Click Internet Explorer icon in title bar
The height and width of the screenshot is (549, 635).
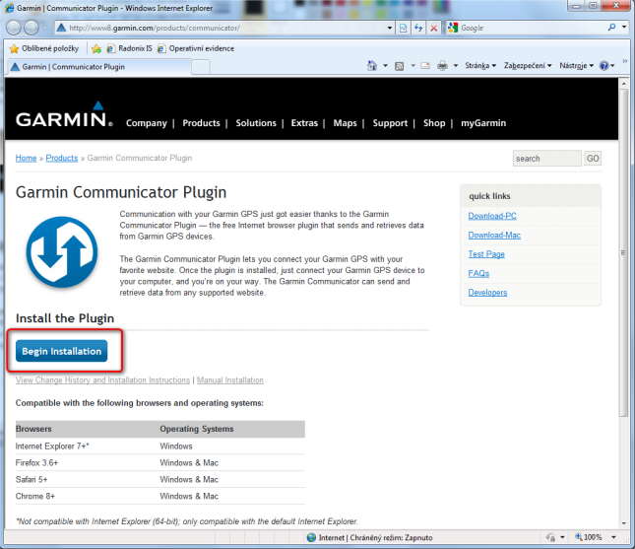(x=9, y=8)
